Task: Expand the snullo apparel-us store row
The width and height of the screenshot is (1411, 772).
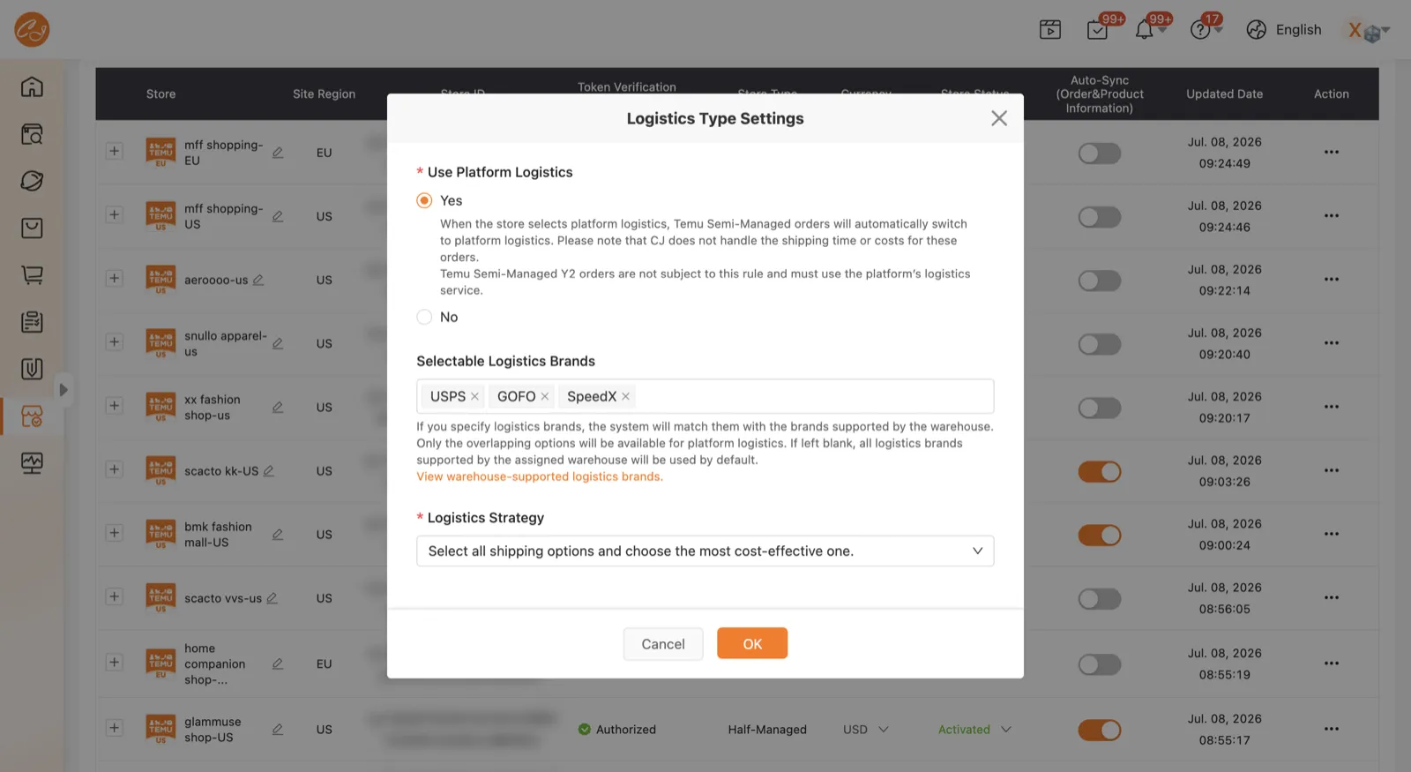Action: pyautogui.click(x=114, y=341)
